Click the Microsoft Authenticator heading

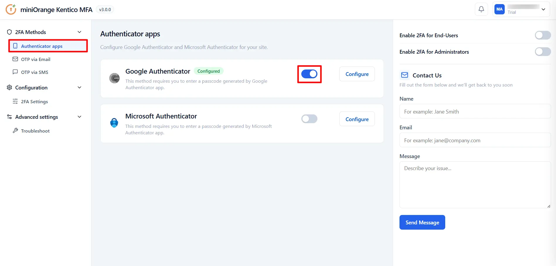[x=161, y=116]
